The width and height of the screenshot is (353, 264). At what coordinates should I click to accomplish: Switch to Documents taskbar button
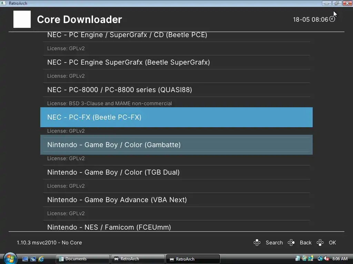[82, 259]
